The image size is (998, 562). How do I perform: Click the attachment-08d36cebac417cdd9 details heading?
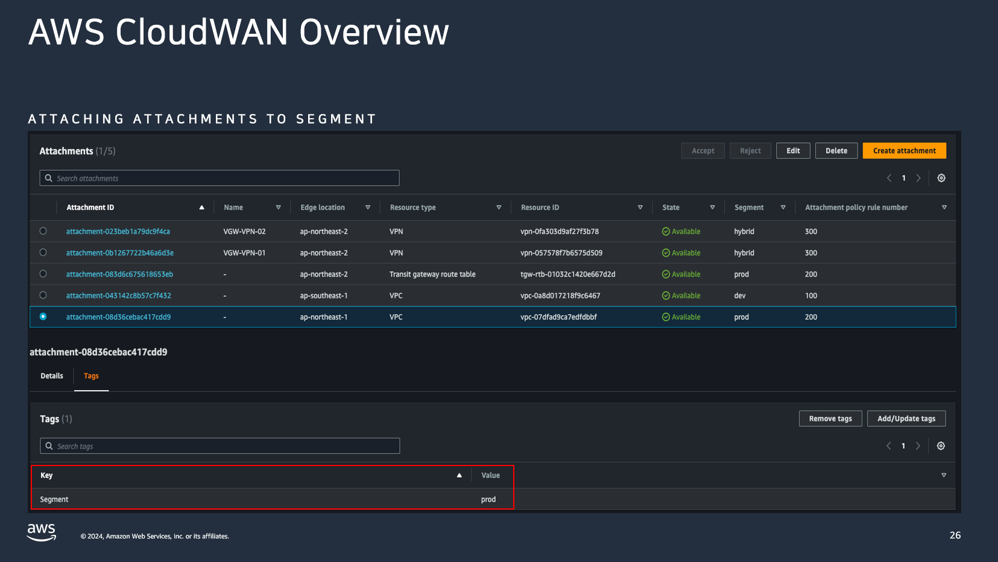pyautogui.click(x=98, y=352)
